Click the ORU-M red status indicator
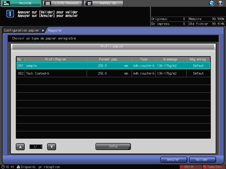 (x=191, y=167)
